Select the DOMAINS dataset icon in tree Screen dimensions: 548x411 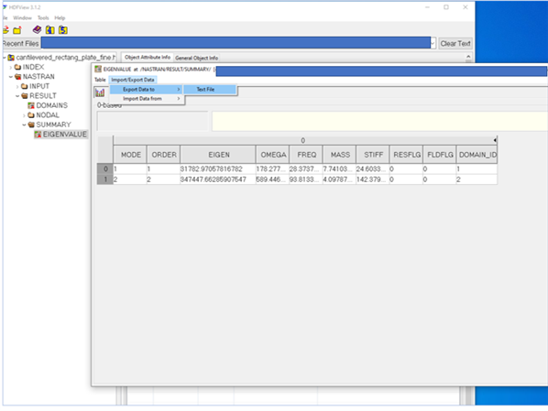pos(31,105)
